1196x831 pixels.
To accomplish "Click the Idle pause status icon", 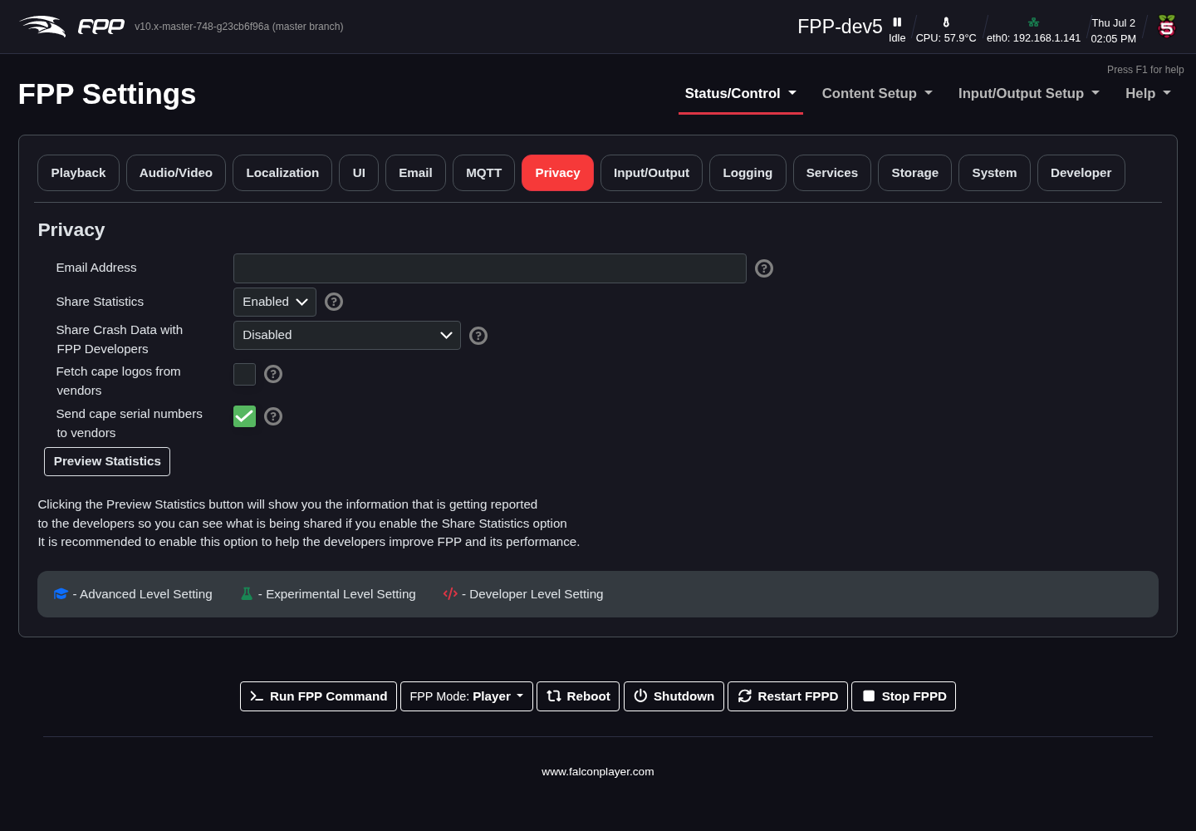I will click(897, 22).
